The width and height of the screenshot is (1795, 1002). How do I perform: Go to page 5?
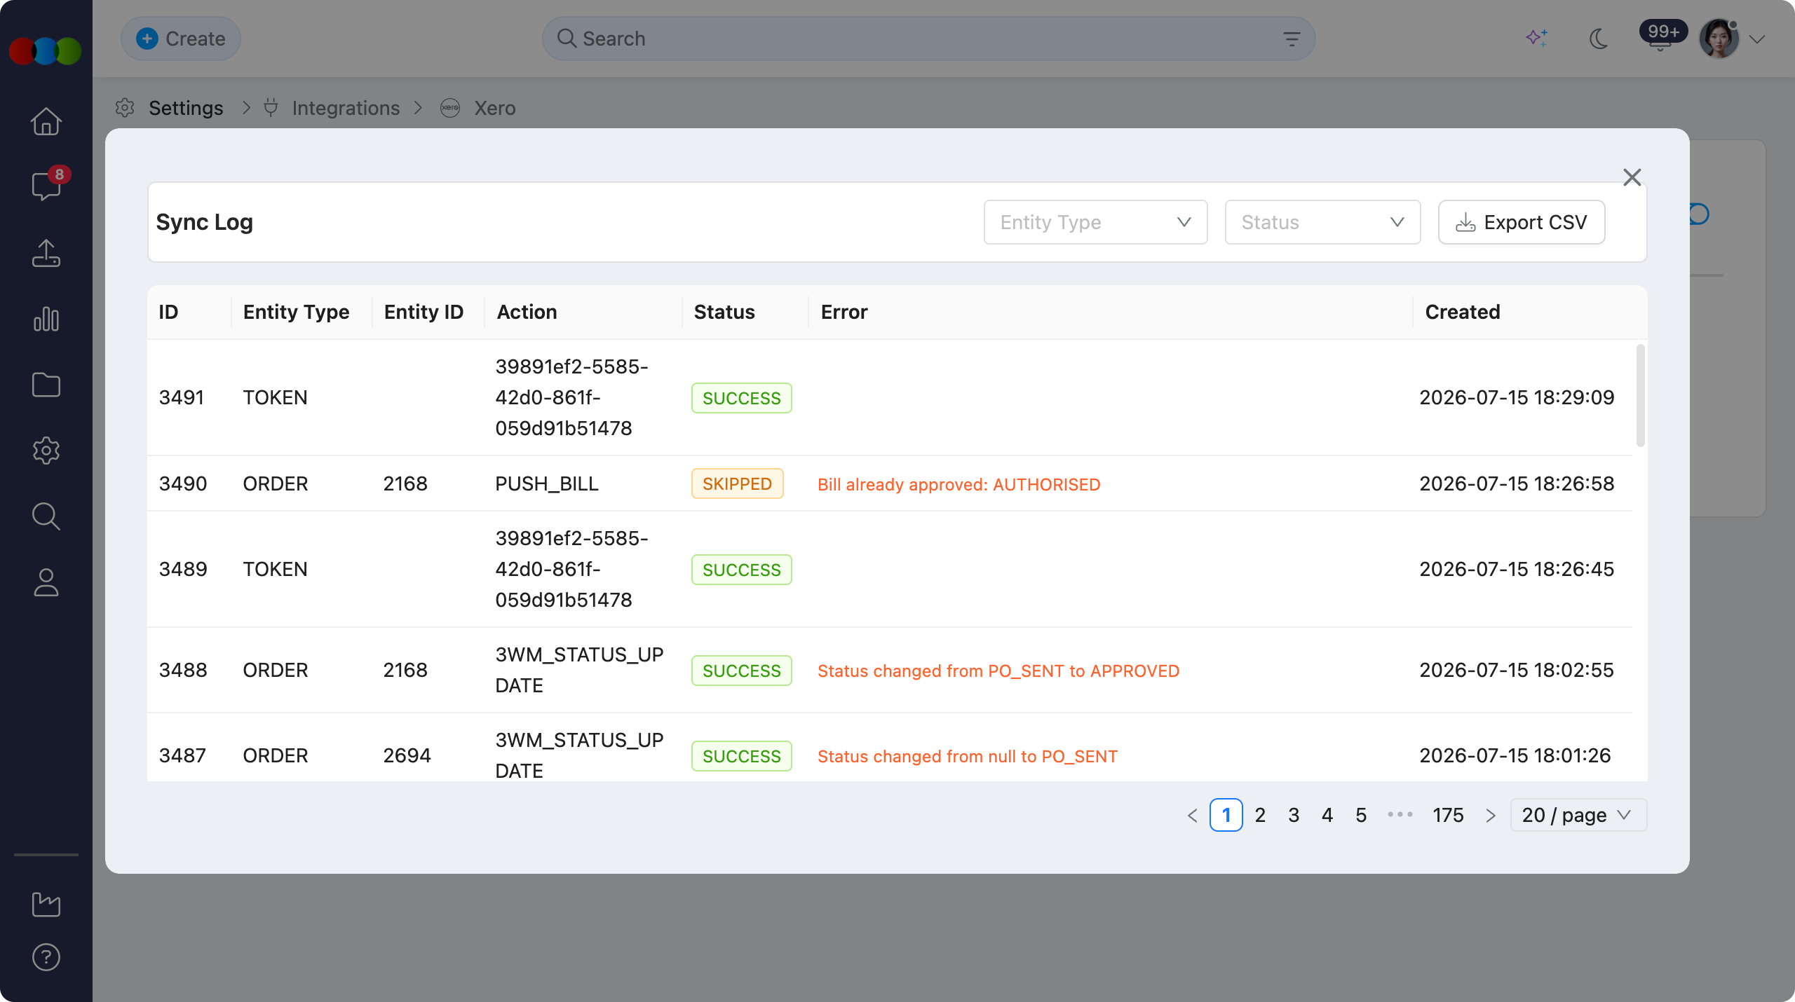1361,815
